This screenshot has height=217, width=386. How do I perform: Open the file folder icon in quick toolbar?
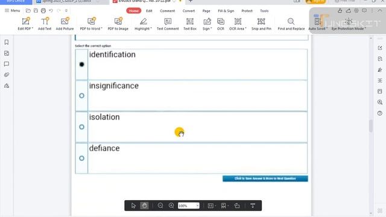(x=28, y=11)
